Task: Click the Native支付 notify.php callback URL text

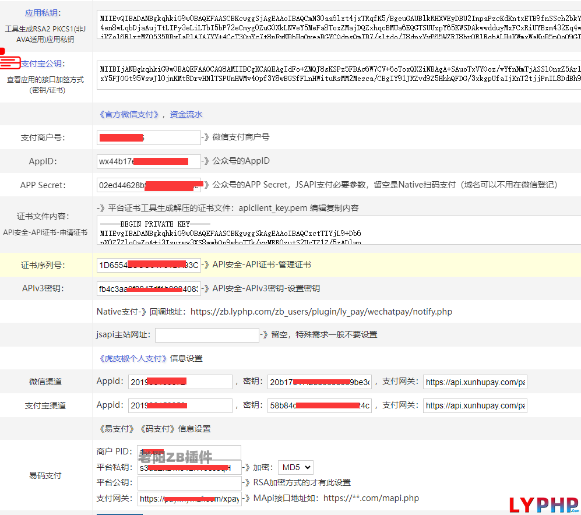Action: point(321,312)
